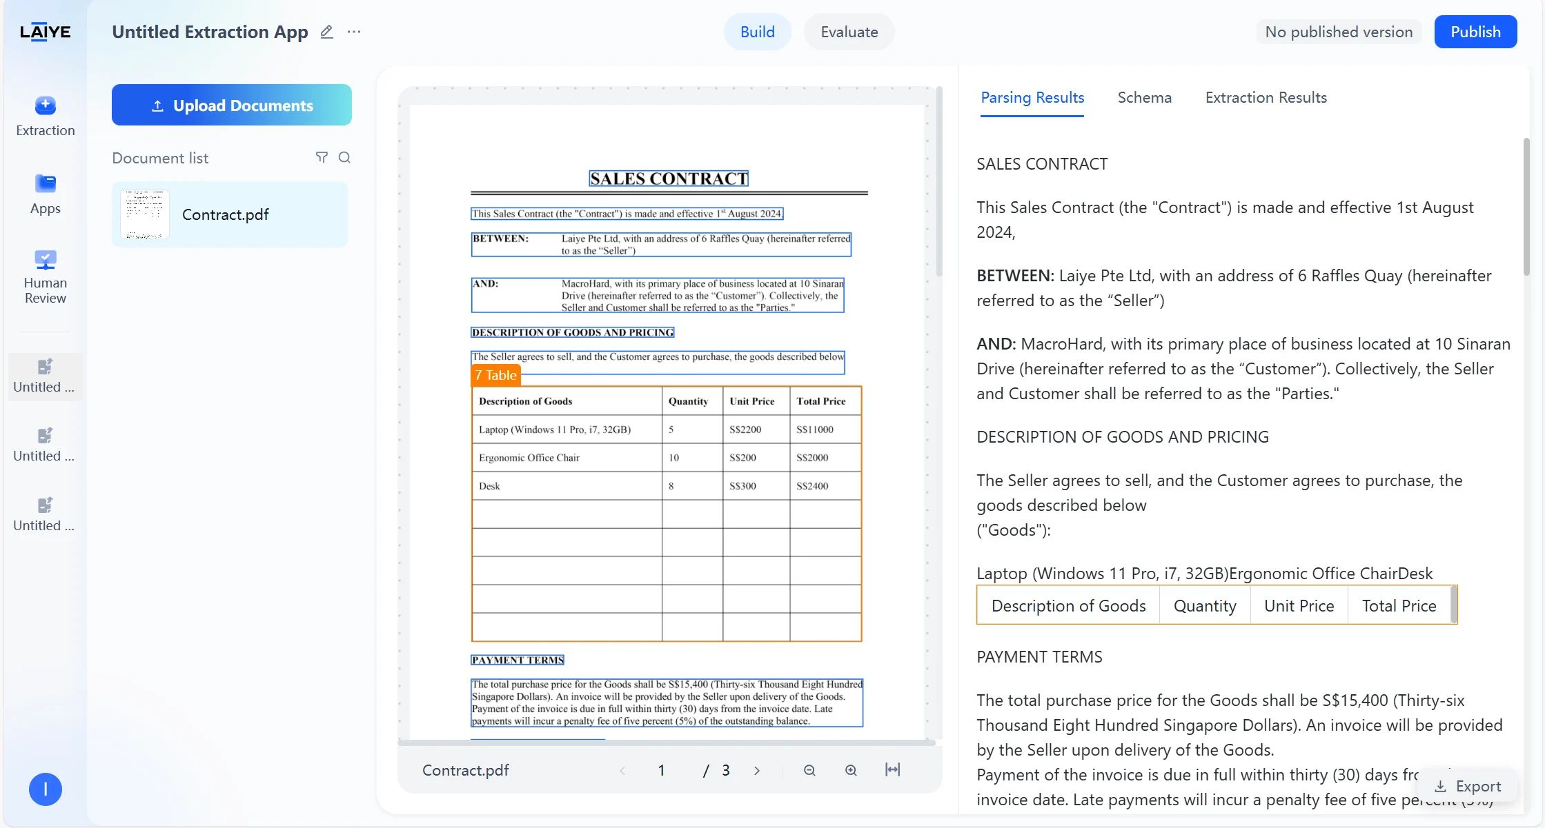Click Quantity header in parsed table
This screenshot has height=828, width=1545.
click(1205, 606)
